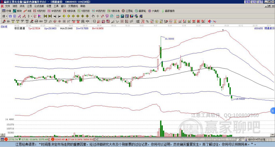Viewport: 275px width, 147px height.
Task: Open the 工具 menu
Action: tap(56, 6)
